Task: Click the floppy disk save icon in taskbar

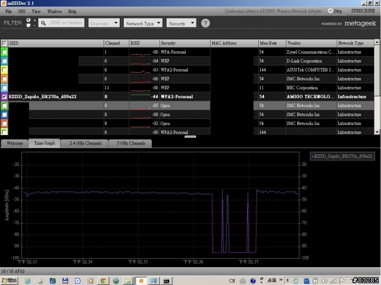Action: [x=65, y=281]
